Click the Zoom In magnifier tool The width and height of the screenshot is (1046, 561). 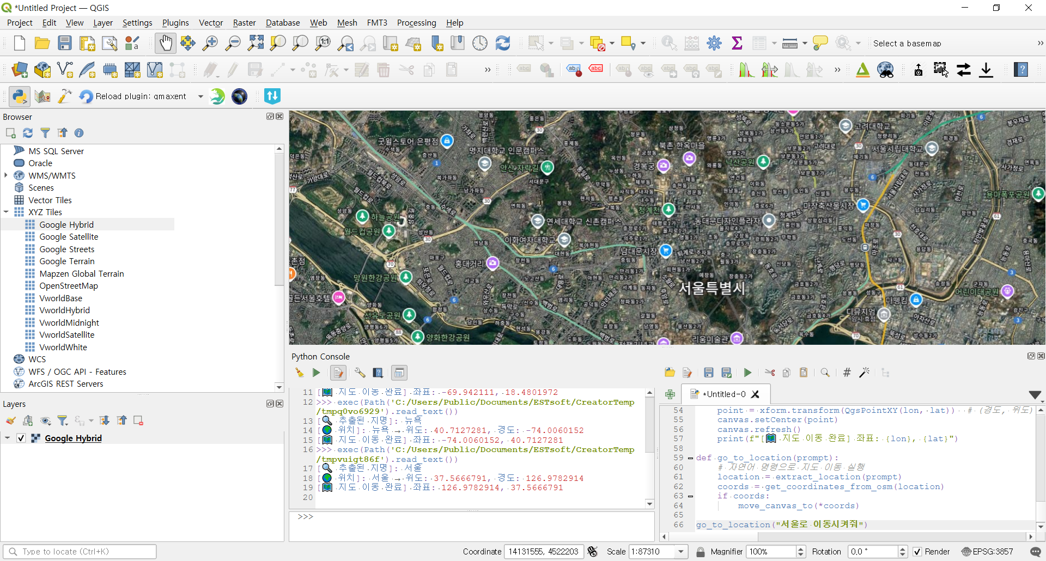[210, 43]
